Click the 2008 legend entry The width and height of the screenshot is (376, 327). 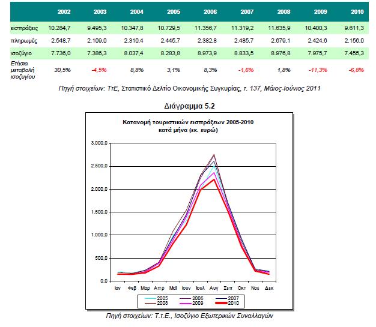click(156, 303)
